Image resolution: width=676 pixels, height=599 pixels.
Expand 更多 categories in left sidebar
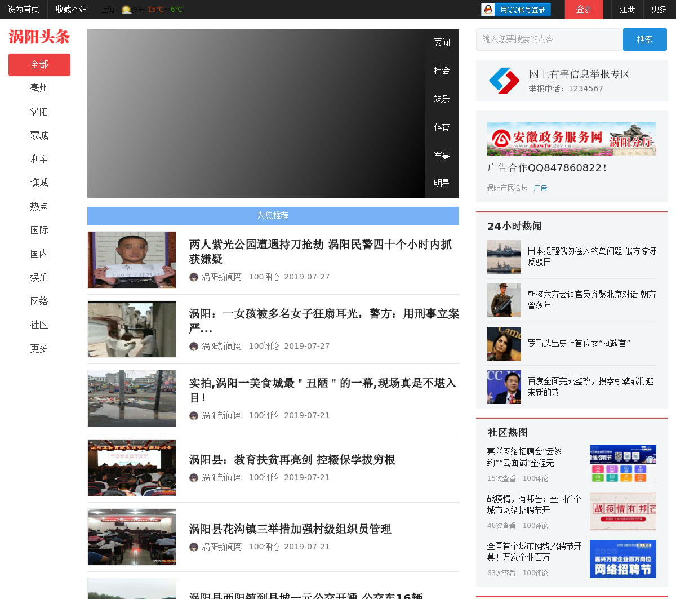click(x=39, y=348)
